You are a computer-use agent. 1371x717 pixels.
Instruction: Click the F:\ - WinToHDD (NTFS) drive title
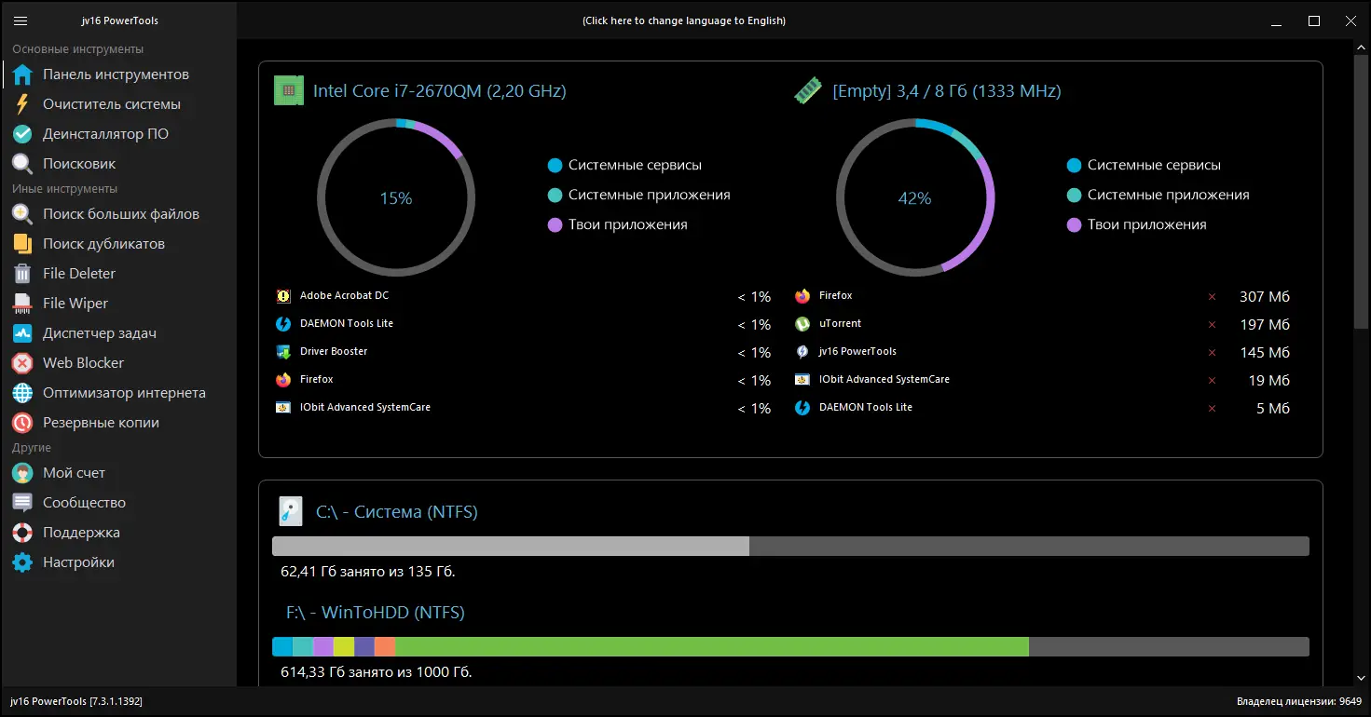click(376, 613)
